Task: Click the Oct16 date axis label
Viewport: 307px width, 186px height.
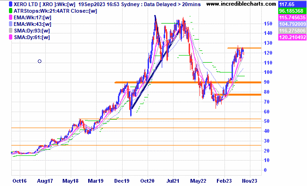Action: [19, 181]
